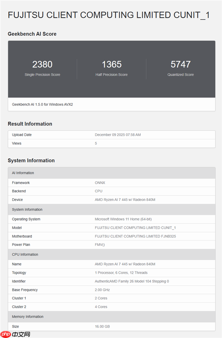Select AuthenticAMD Family 26 Model 104 Stepping 0

132,281
